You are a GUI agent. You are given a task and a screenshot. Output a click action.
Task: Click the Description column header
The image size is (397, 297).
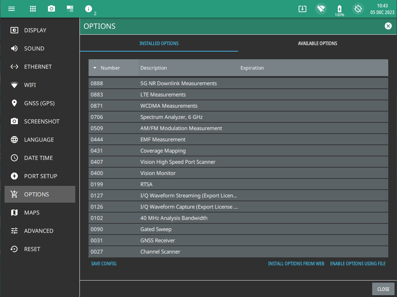click(x=154, y=68)
